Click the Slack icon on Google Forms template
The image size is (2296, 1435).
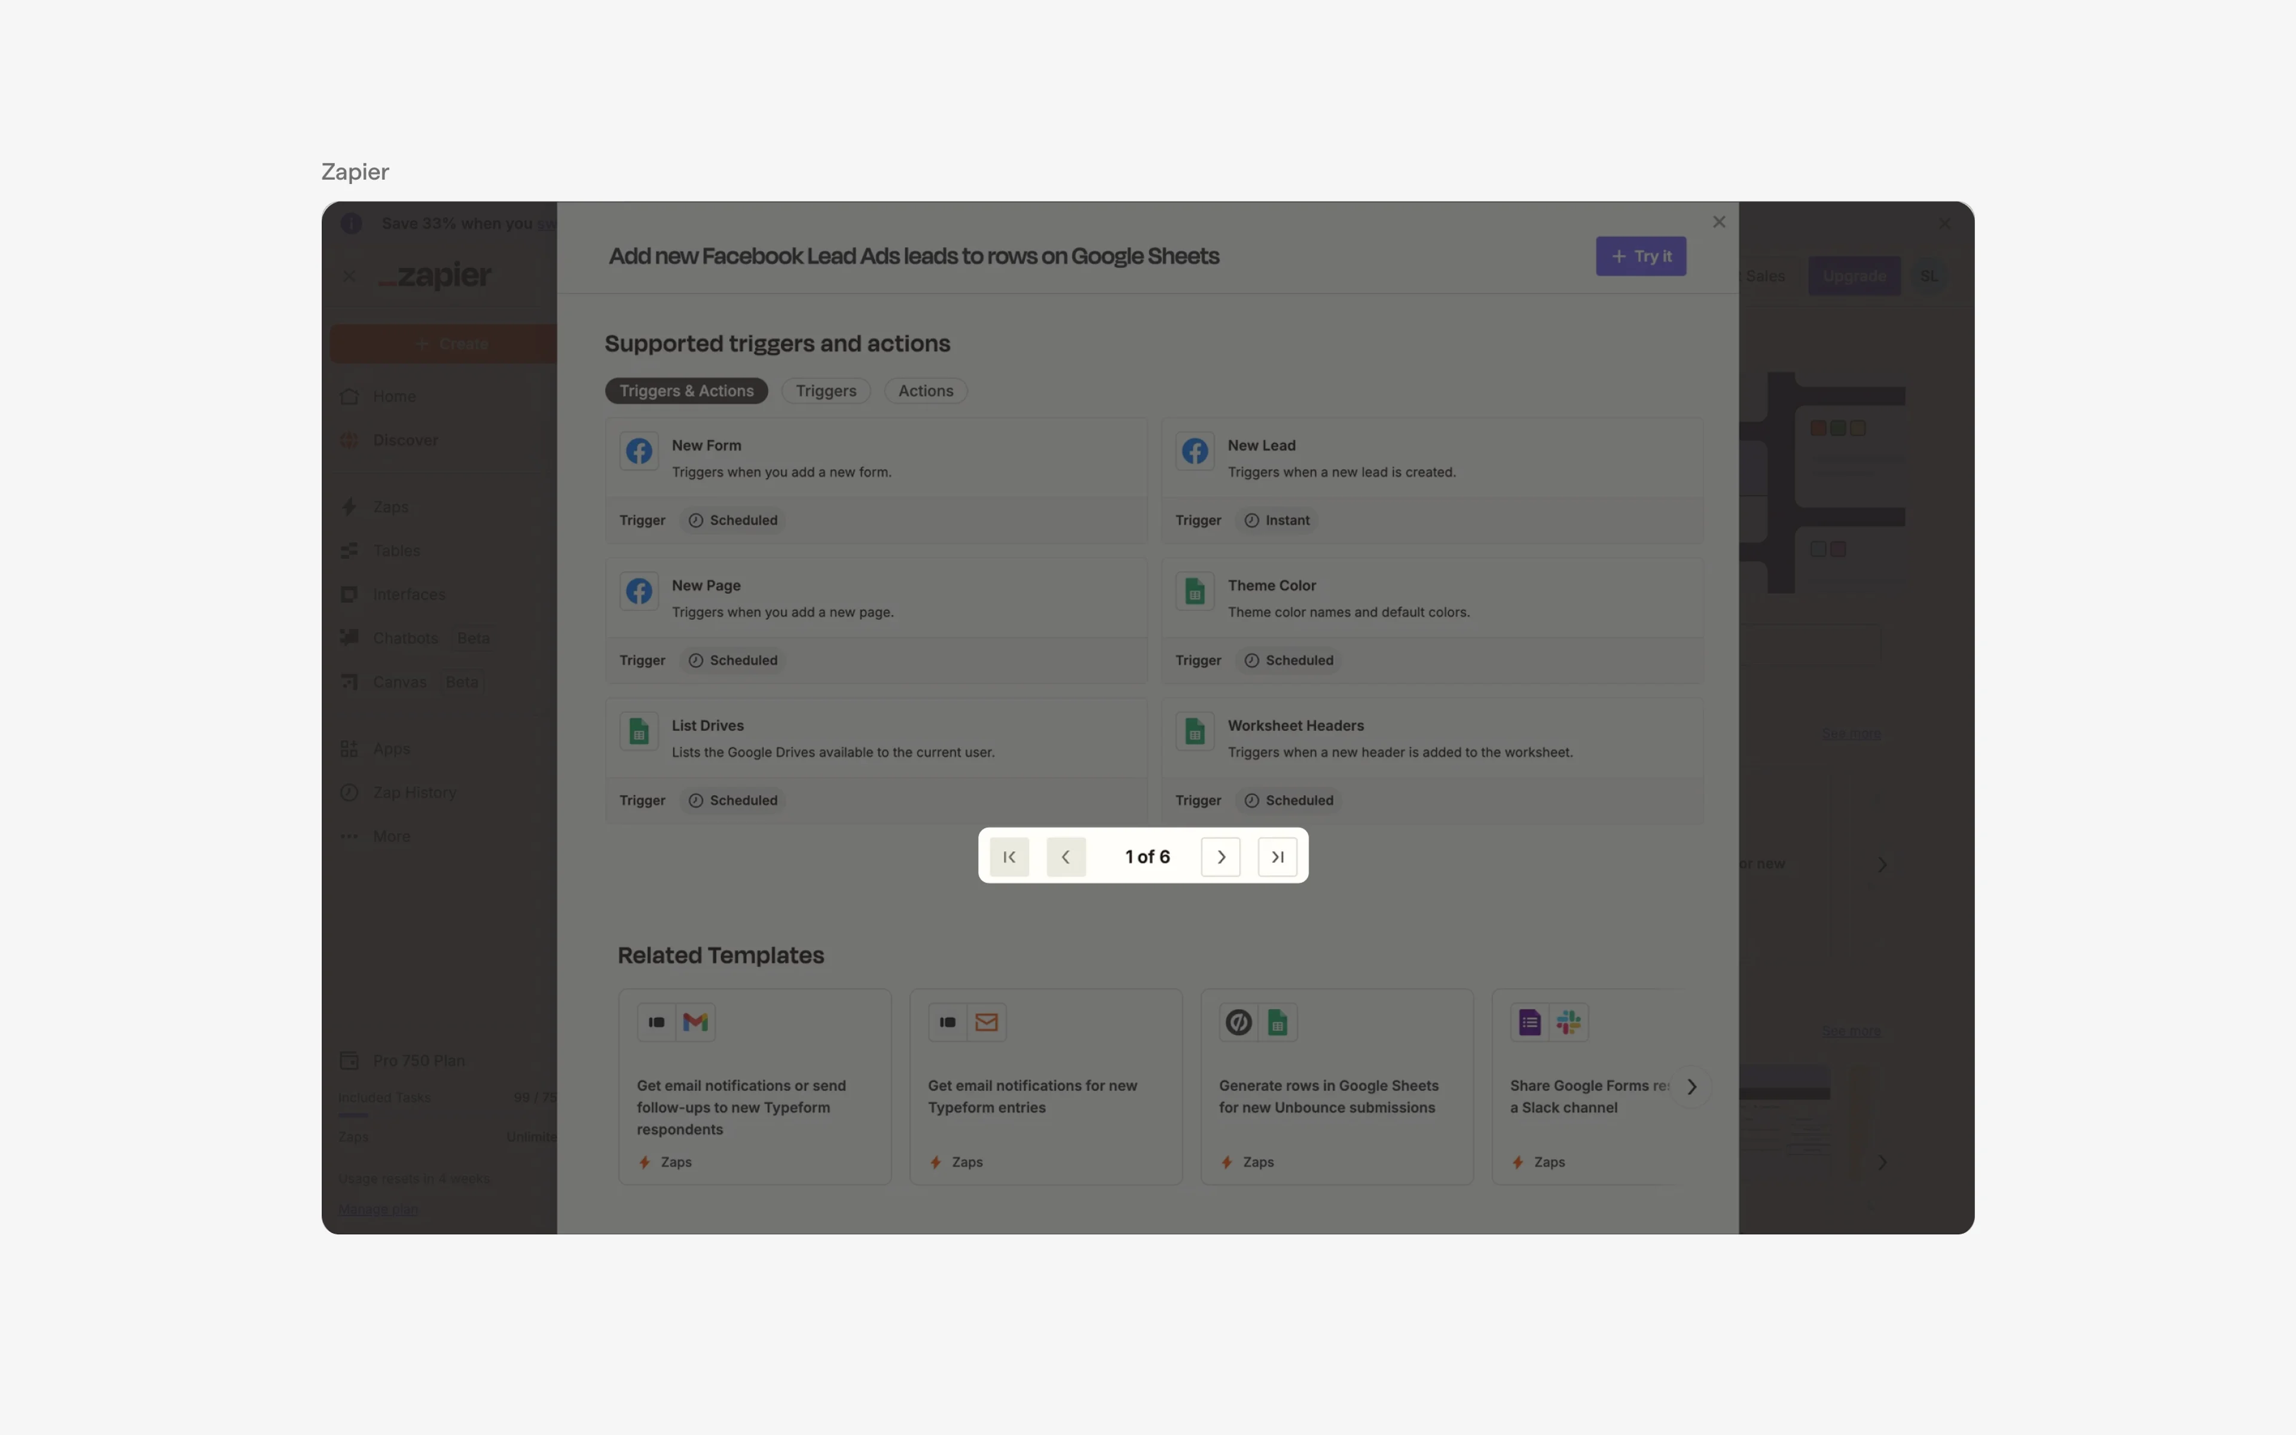tap(1570, 1022)
